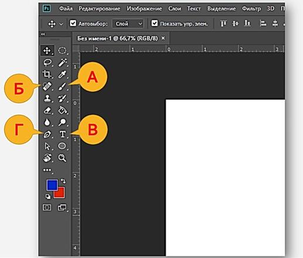This screenshot has width=303, height=258.
Task: Collapse the tools panel double arrows
Action: pyautogui.click(x=43, y=34)
